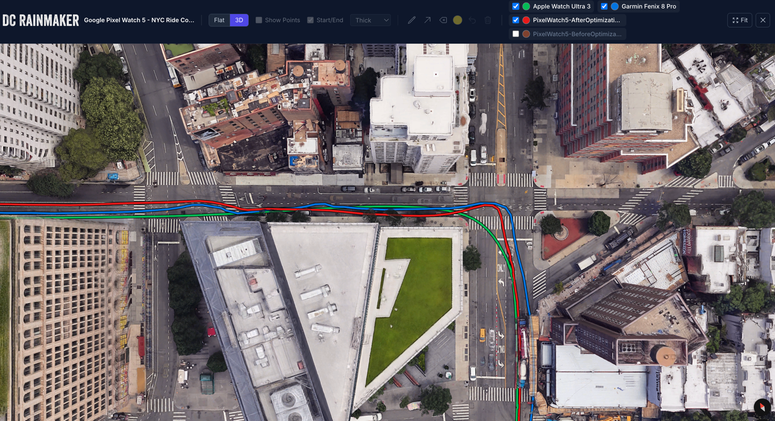
Task: Click the PixelWatch5-BeforeOptimization brown color dot
Action: pyautogui.click(x=527, y=34)
